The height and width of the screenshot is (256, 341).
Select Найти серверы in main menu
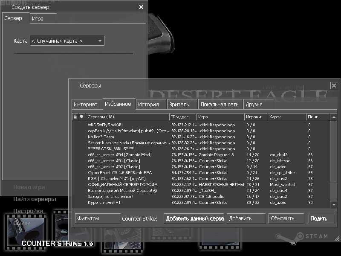click(x=35, y=199)
